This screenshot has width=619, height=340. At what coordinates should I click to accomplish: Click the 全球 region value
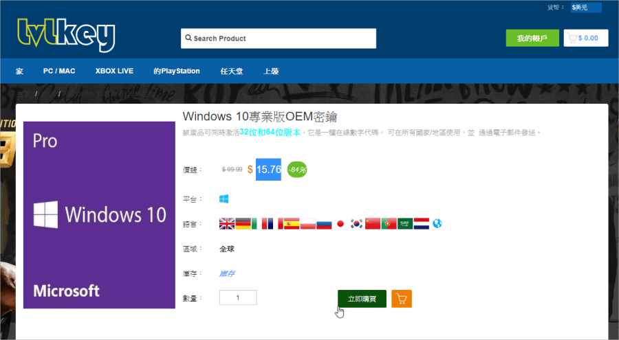click(x=227, y=249)
